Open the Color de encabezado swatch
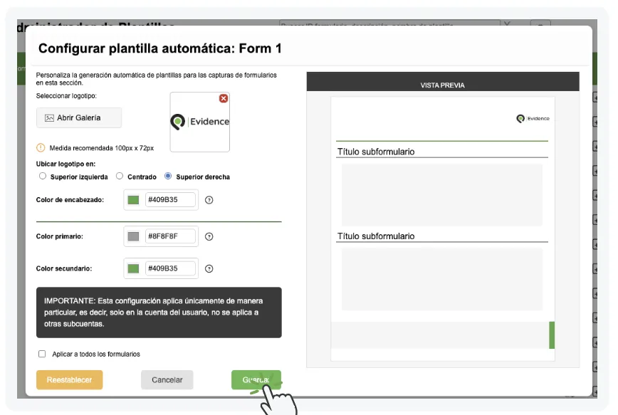This screenshot has height=415, width=618. pos(133,200)
